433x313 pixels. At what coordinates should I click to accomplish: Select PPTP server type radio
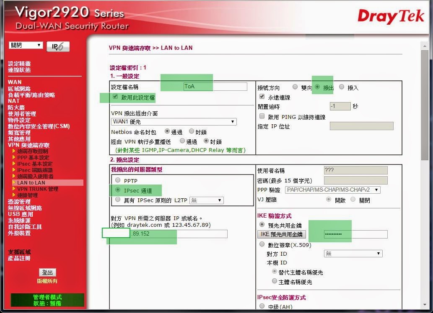click(118, 180)
